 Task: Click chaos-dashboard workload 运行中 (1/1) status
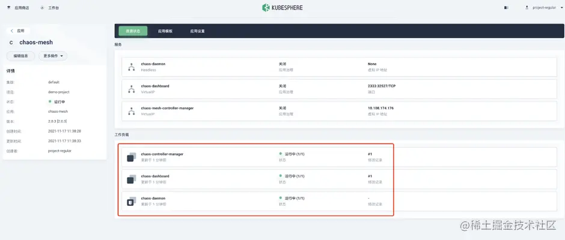coord(292,176)
